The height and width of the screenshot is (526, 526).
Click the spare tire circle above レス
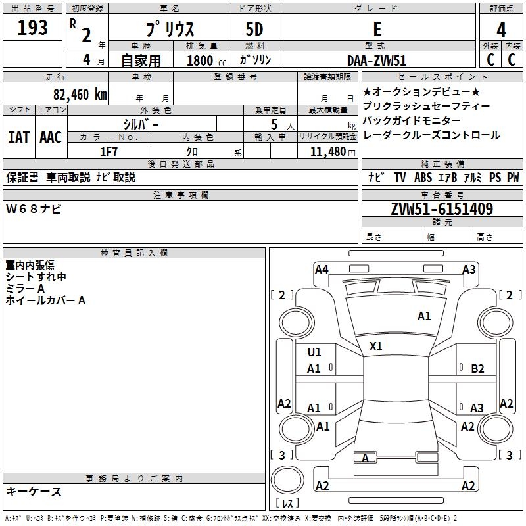coord(287,480)
